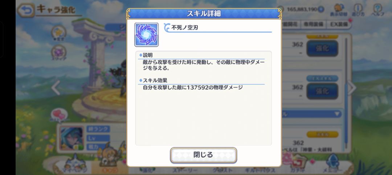Tap the purple sphere icon

(x=59, y=52)
